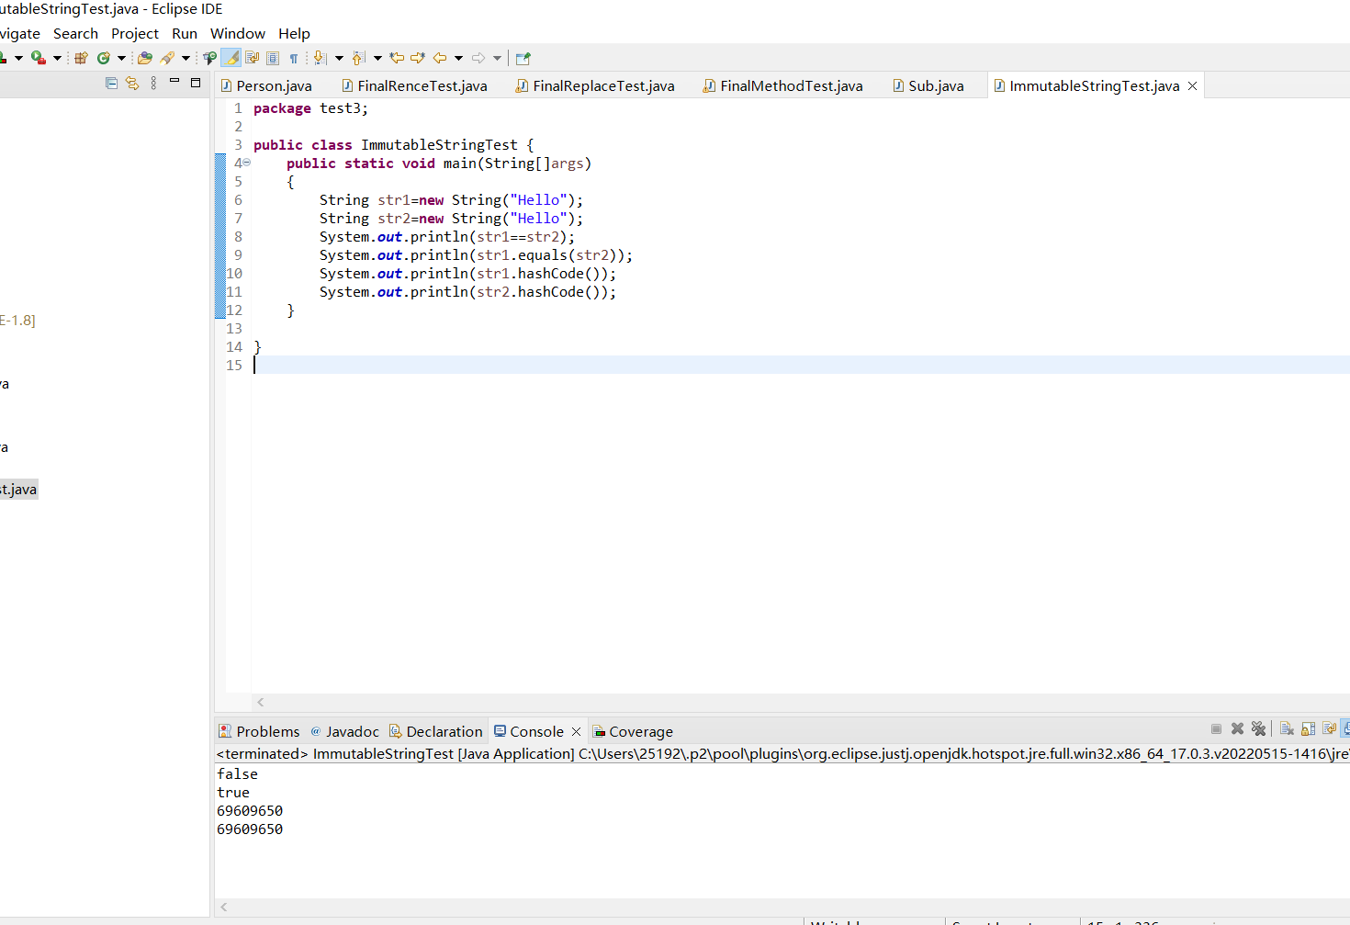The height and width of the screenshot is (925, 1350).
Task: Click the Last Edit Location arrow icon
Action: (397, 58)
